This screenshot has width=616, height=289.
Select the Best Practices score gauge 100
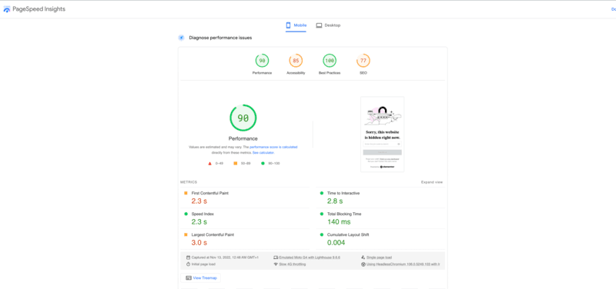[x=330, y=61]
